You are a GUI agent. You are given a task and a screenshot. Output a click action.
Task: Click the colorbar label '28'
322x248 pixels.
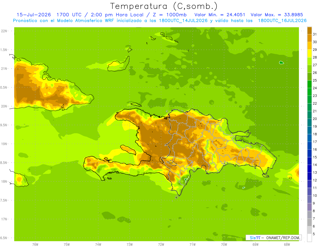[x=315, y=57]
